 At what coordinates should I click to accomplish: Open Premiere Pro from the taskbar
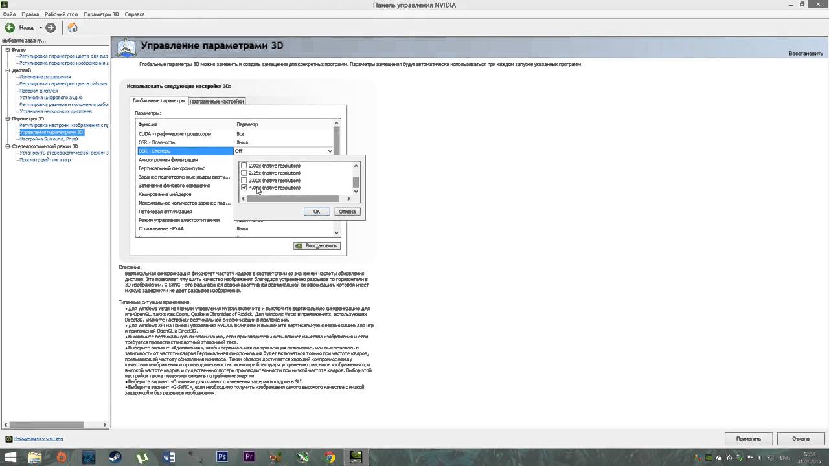coord(249,458)
